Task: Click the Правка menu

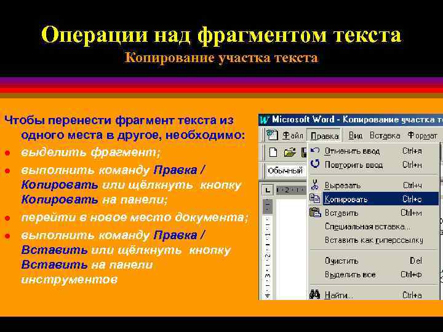Action: click(x=324, y=136)
